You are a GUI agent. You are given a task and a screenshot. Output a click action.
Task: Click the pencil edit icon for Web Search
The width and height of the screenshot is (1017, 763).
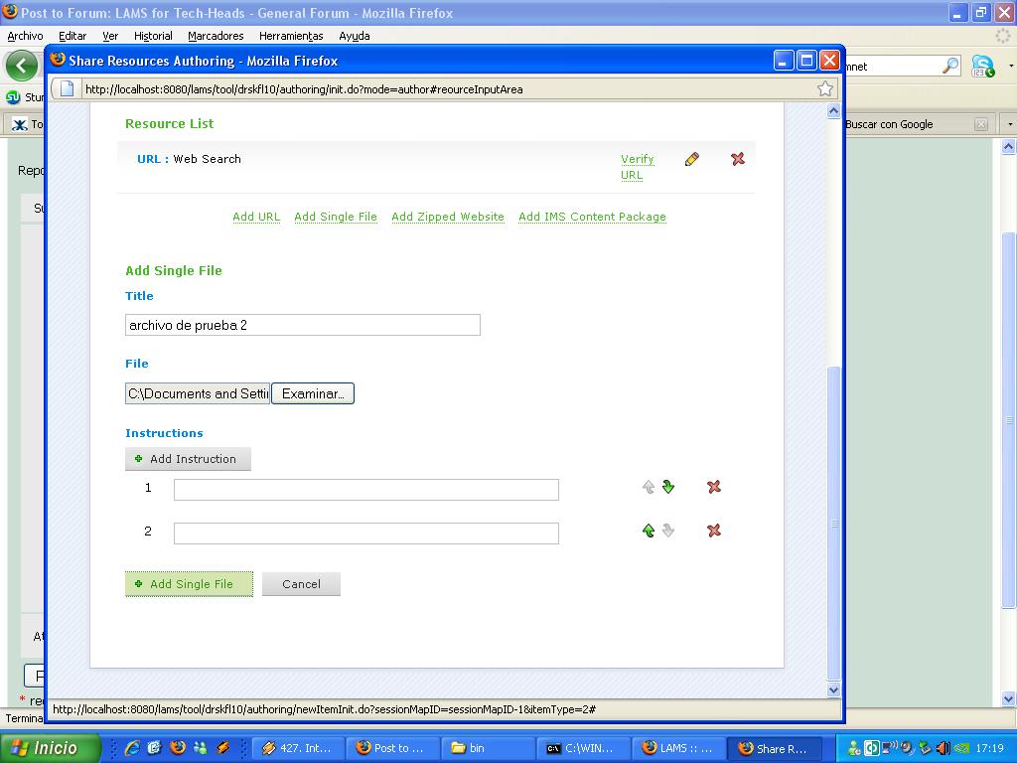[x=691, y=159]
